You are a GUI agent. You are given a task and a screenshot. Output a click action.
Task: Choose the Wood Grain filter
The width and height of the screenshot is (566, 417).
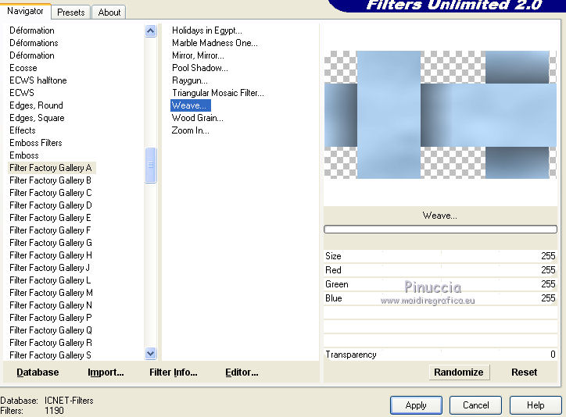coord(198,118)
